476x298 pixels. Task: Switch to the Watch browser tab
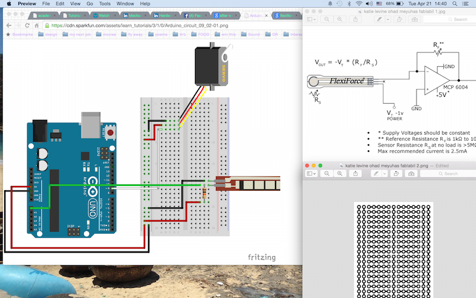coord(104,15)
